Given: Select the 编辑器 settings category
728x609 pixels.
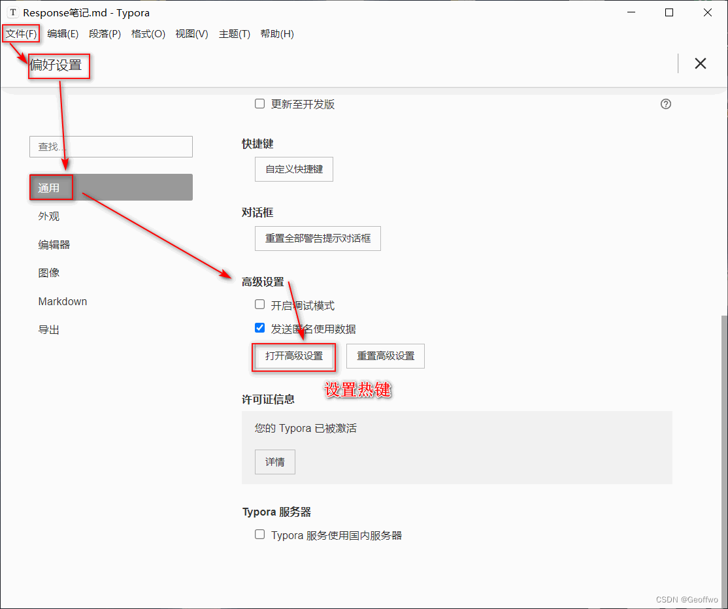Looking at the screenshot, I should (54, 244).
